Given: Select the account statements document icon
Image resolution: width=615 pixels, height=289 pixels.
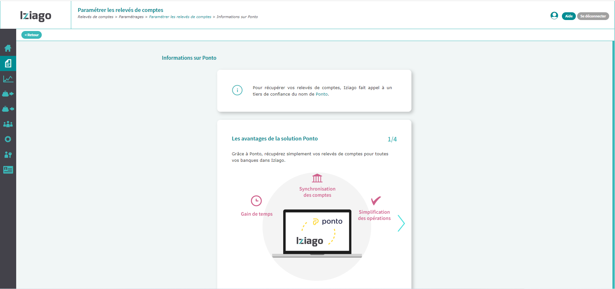Looking at the screenshot, I should 8,63.
